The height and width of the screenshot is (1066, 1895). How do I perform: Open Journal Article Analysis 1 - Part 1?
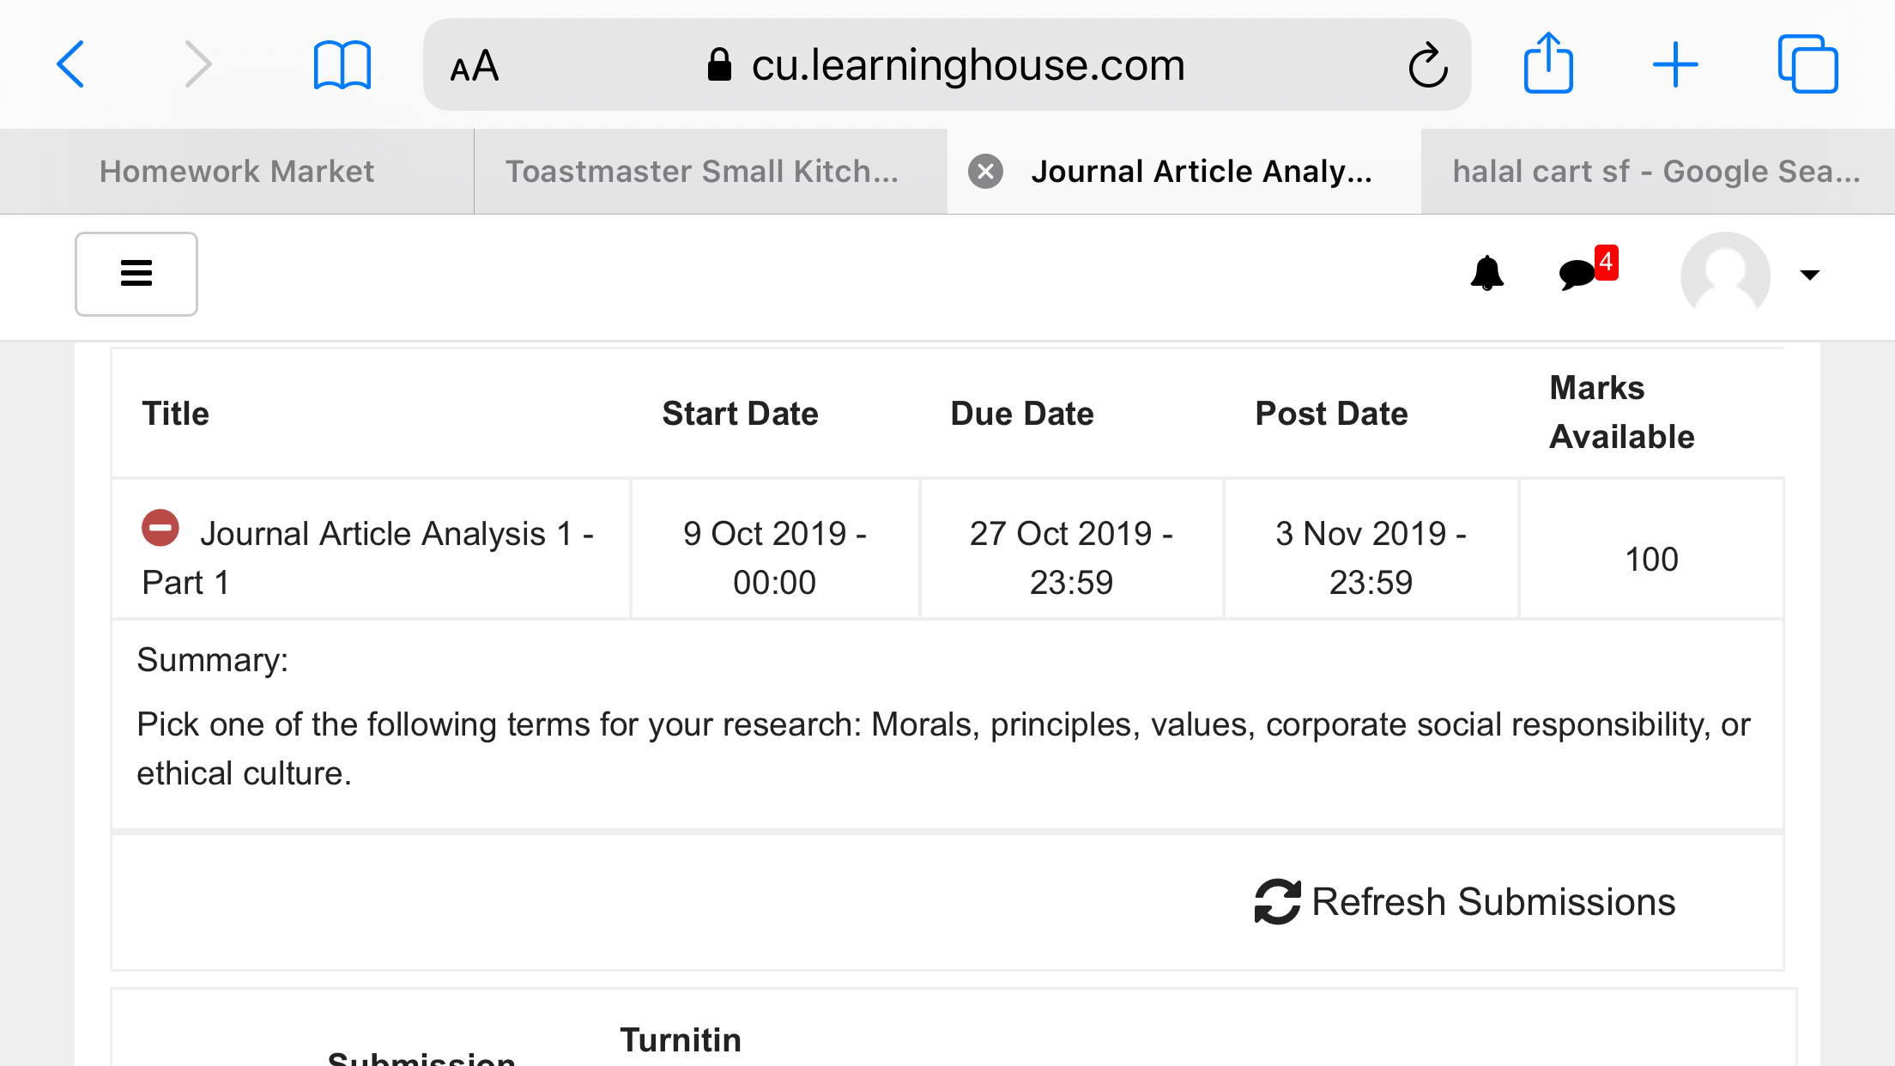pos(369,558)
